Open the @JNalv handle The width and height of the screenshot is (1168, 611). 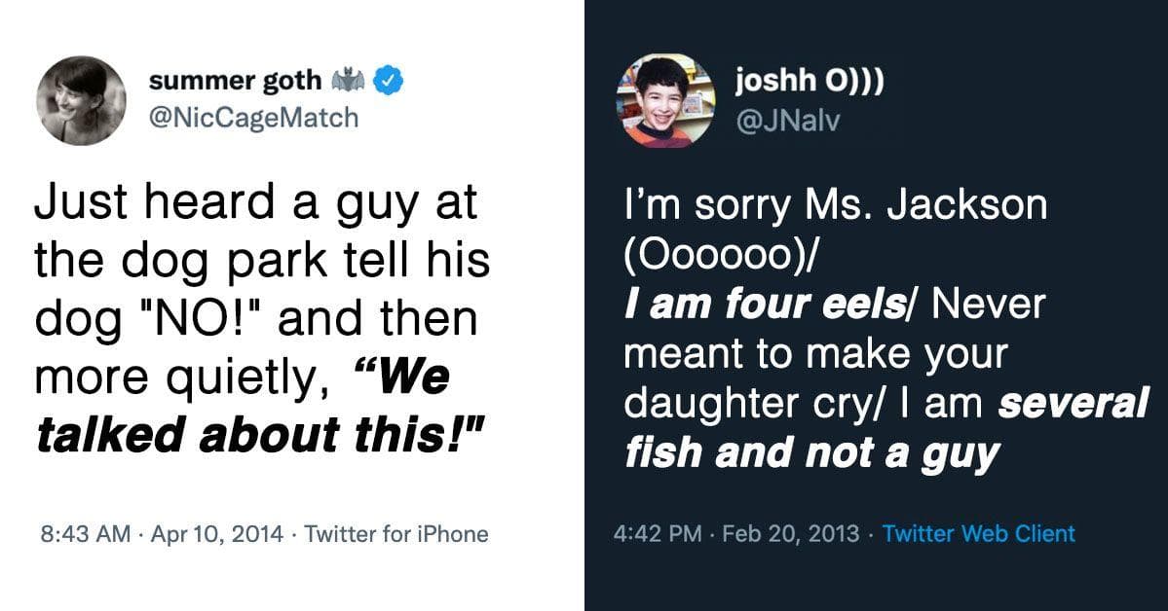(776, 117)
